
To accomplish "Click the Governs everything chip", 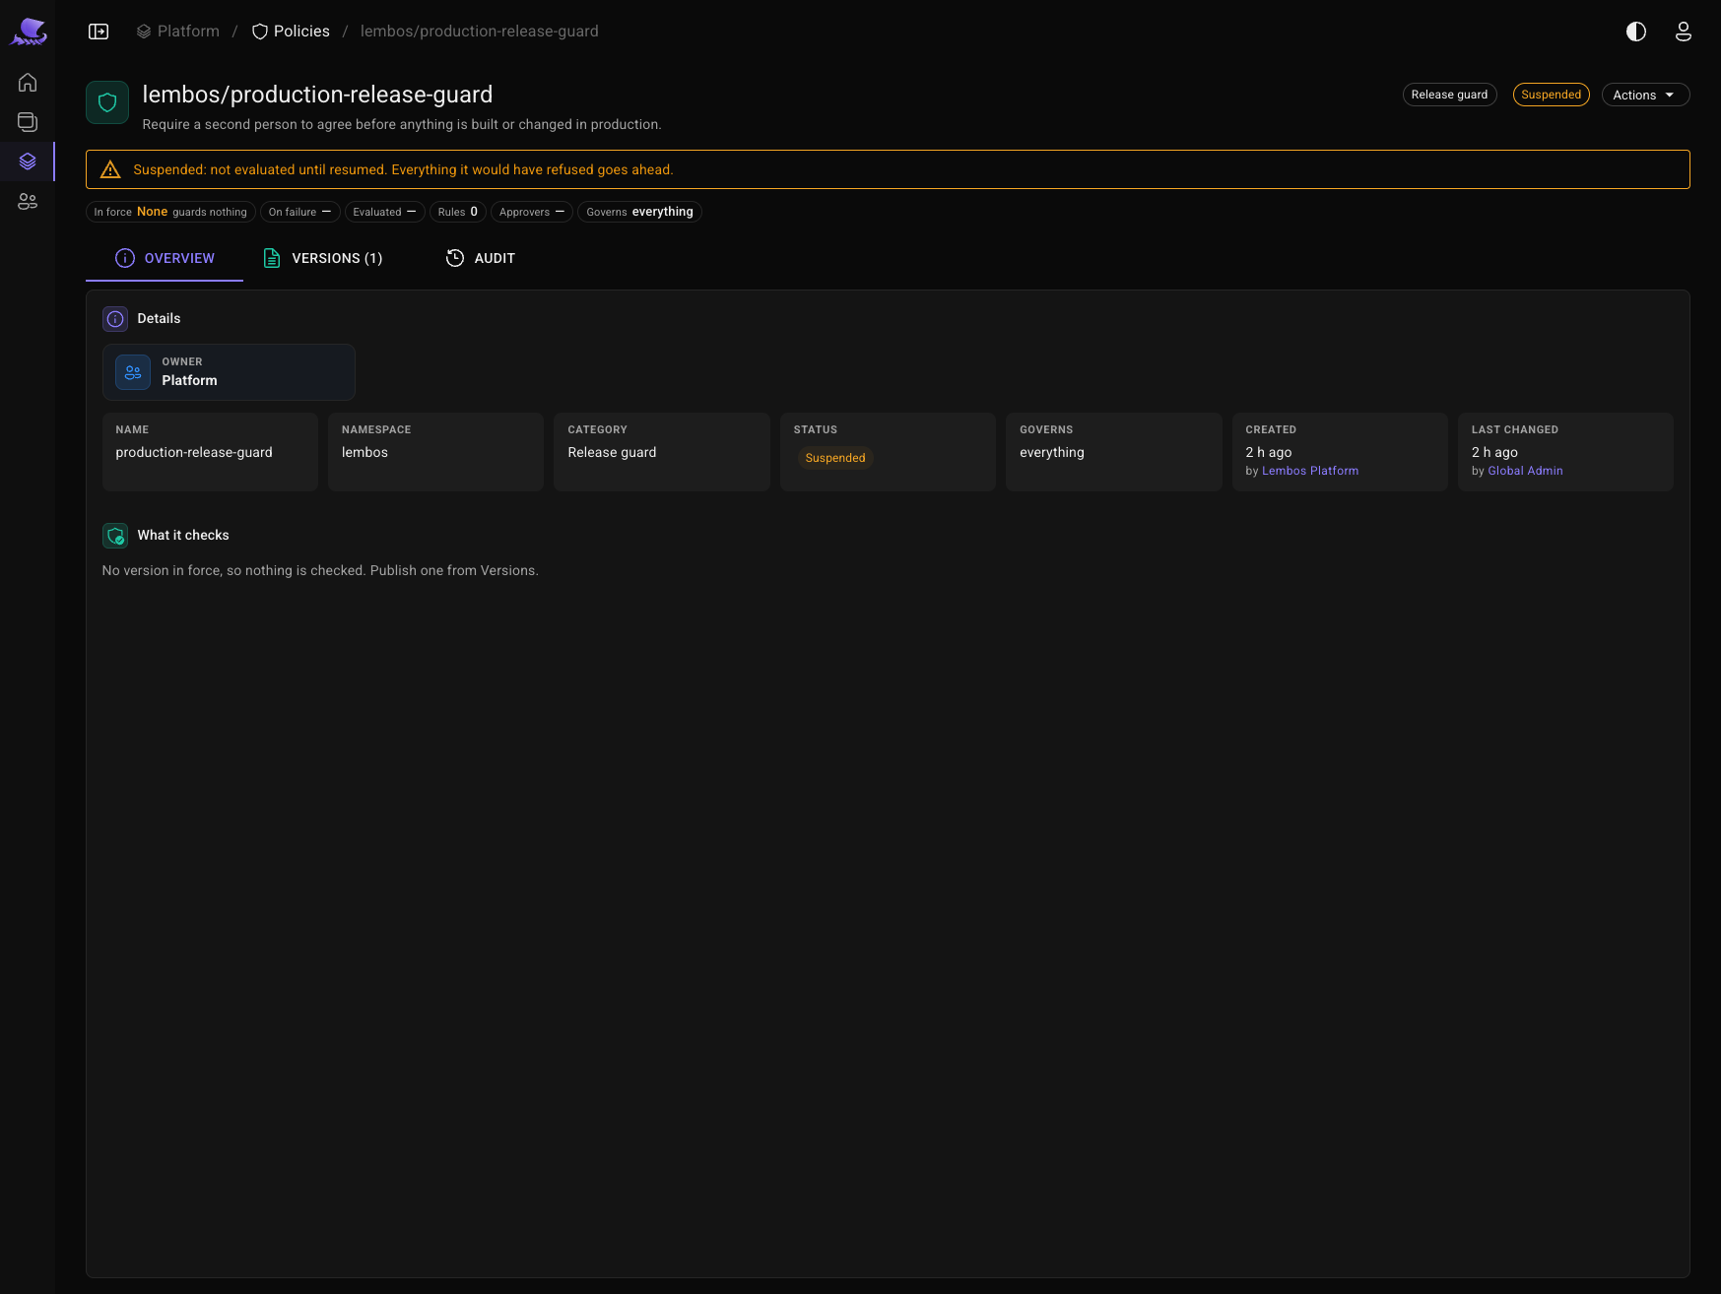I will coord(639,212).
